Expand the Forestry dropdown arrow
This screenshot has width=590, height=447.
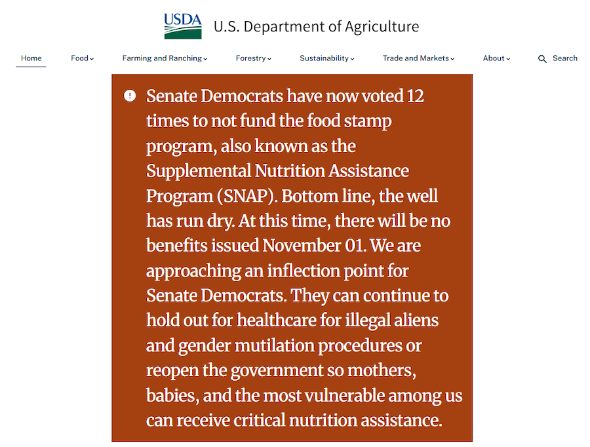(269, 59)
